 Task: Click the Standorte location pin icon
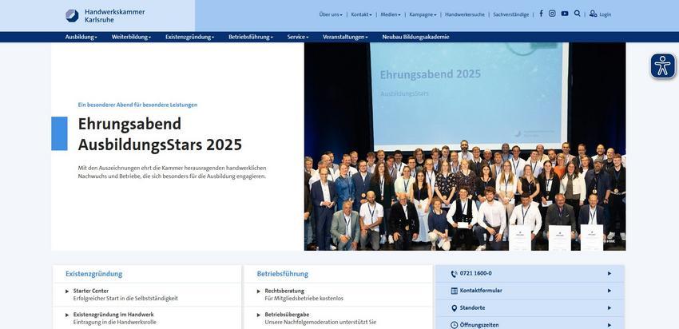coord(454,308)
